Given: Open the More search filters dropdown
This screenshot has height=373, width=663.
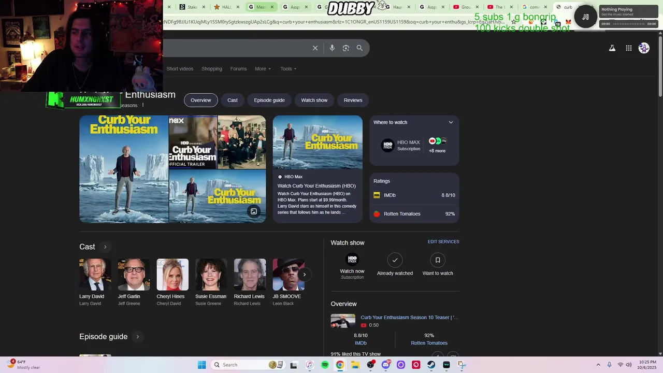Looking at the screenshot, I should point(263,69).
